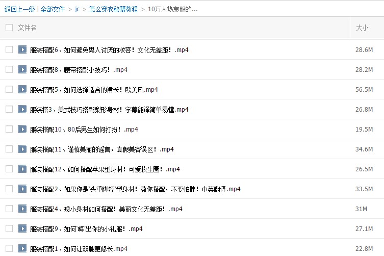The image size is (384, 256).
Task: Tick checkbox for 服装搭配1 双腿更修长 file
Action: tap(9, 248)
